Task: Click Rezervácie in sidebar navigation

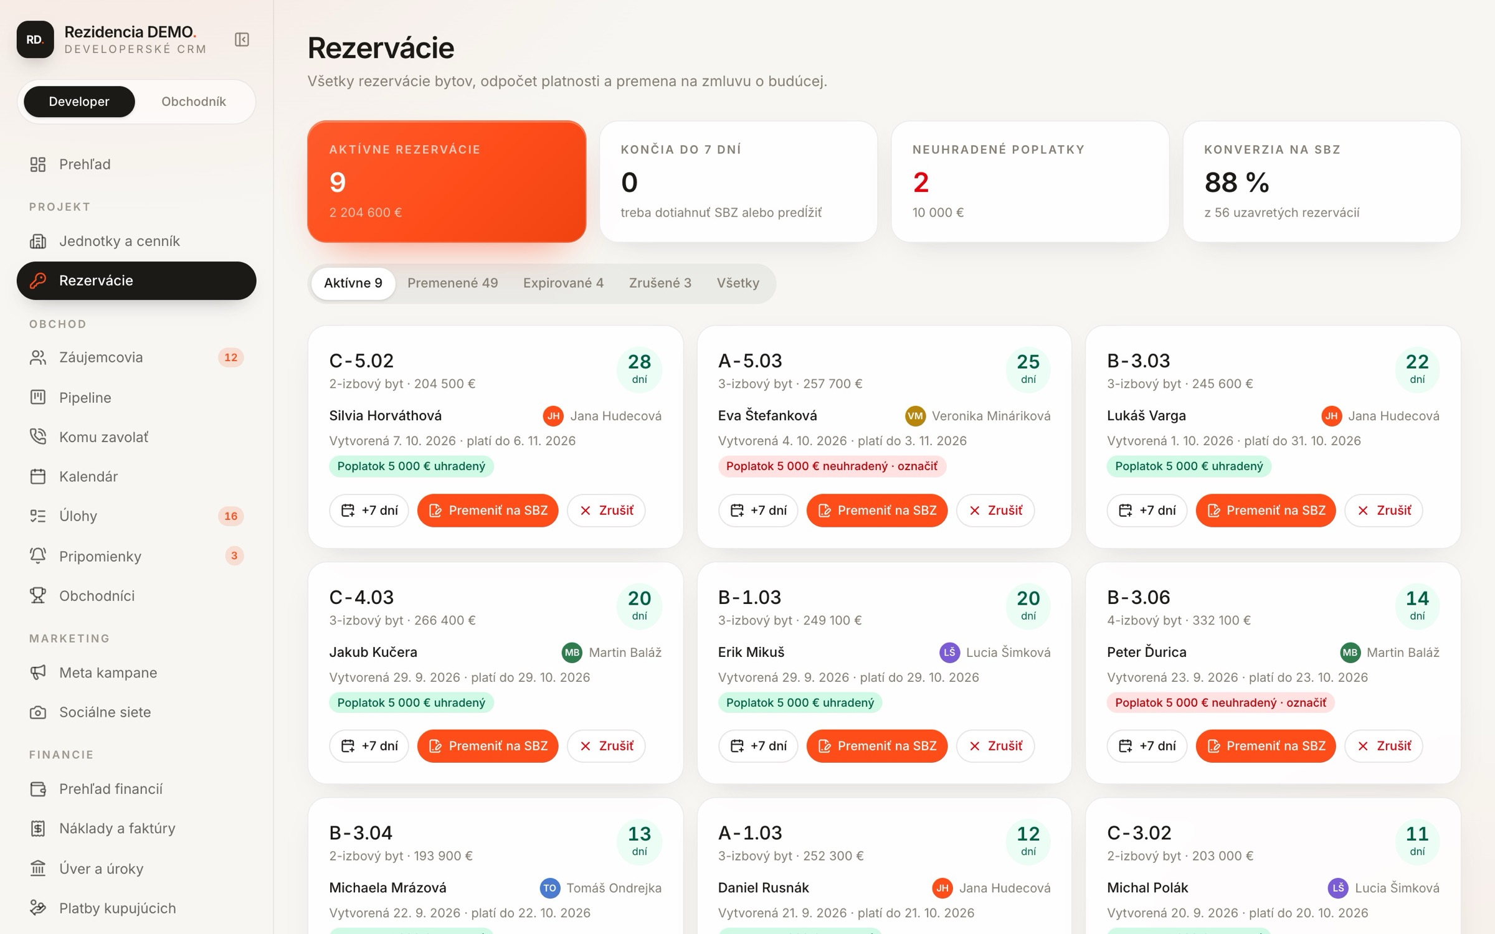Action: (136, 280)
